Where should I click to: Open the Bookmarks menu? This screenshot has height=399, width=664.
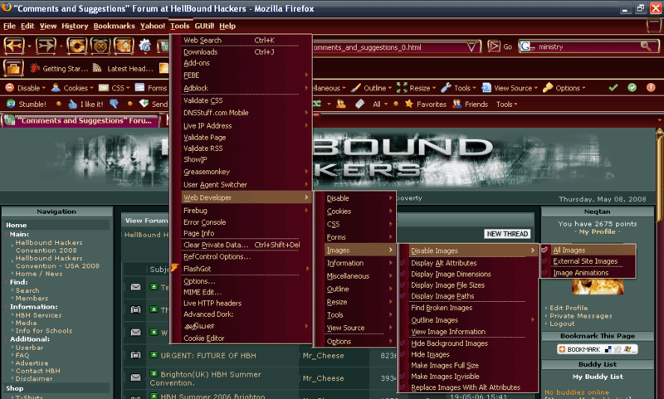coord(114,26)
